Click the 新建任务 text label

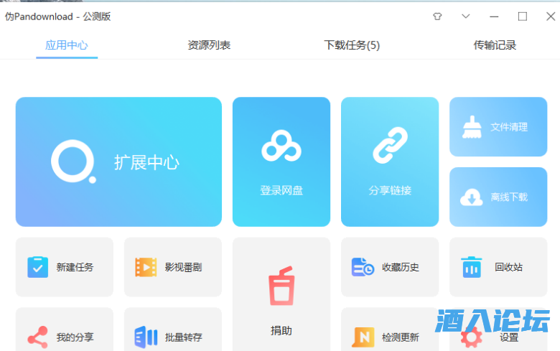tap(75, 267)
